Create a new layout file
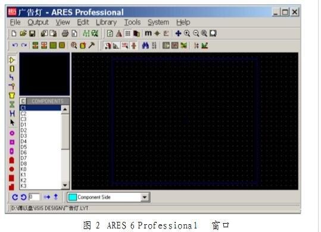 click(x=14, y=33)
